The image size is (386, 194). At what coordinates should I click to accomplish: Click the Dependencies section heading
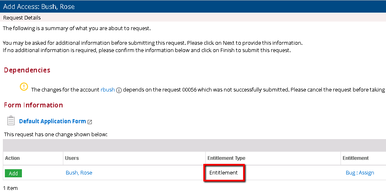[x=27, y=70]
